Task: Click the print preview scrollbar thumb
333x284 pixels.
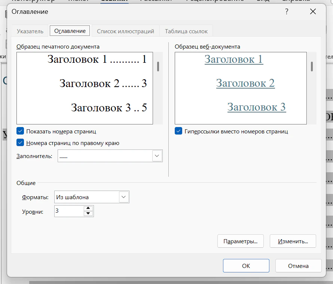Action: point(158,67)
